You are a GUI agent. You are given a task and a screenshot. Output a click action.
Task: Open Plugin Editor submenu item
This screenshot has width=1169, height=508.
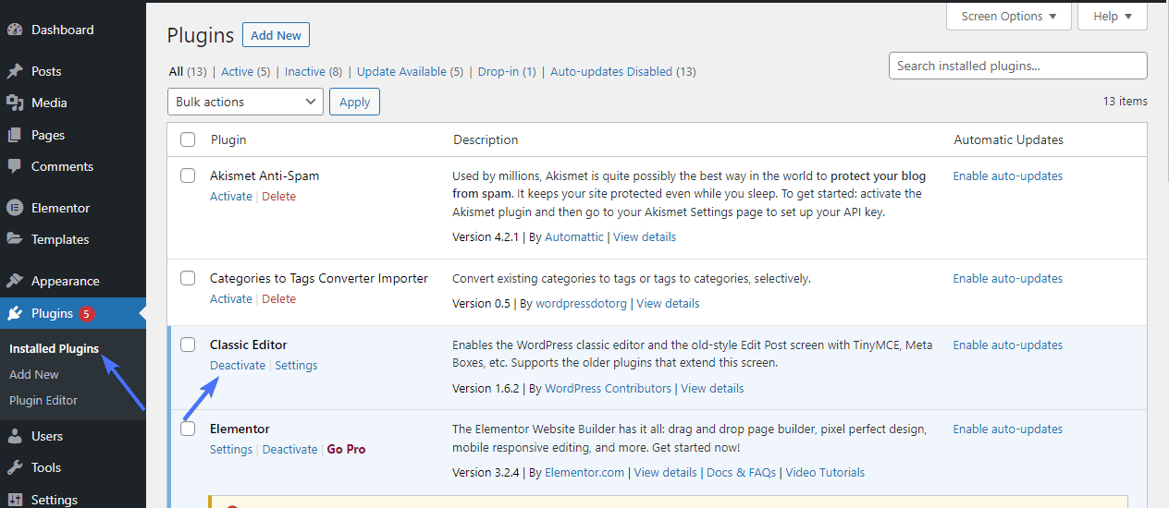coord(43,400)
